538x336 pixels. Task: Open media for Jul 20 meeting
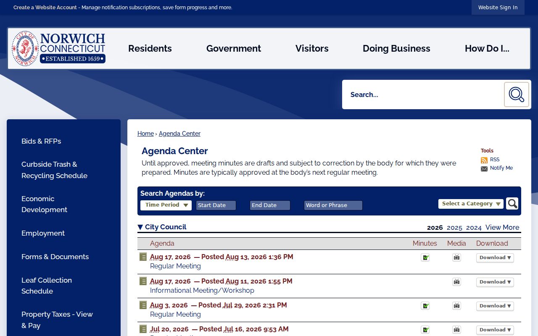point(456,330)
